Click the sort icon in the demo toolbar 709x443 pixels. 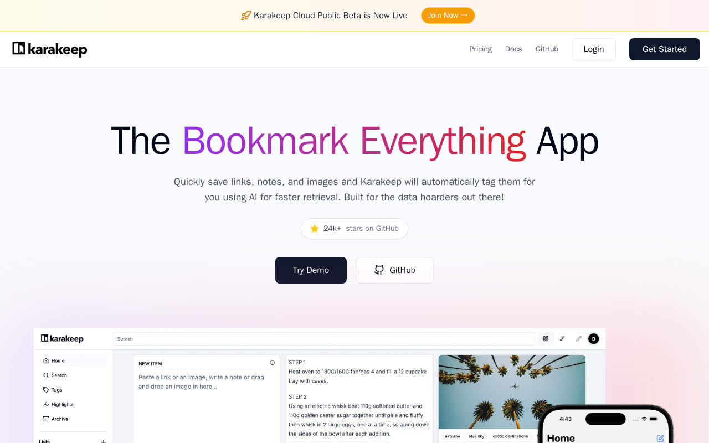562,339
